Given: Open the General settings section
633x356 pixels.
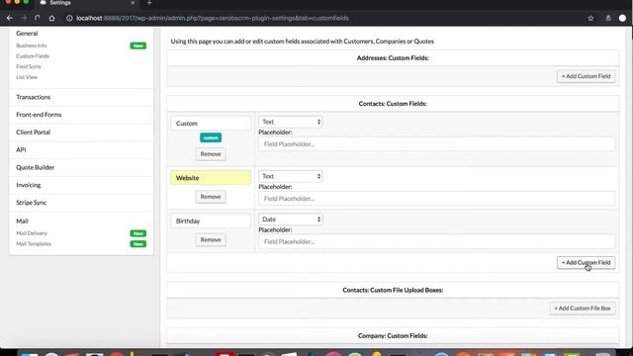Looking at the screenshot, I should 27,34.
